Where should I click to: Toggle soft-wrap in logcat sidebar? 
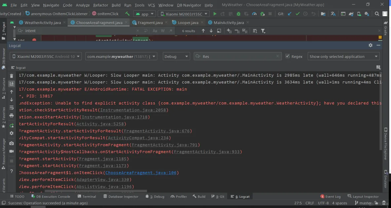pos(12,108)
